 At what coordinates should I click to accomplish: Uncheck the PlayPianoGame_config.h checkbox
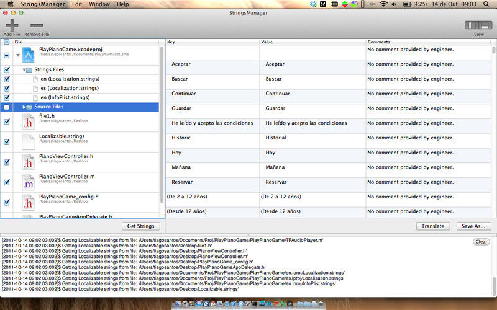click(7, 203)
